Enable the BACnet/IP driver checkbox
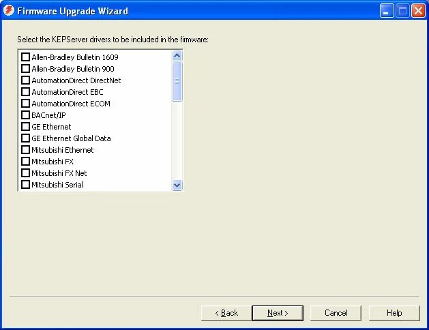Image resolution: width=429 pixels, height=330 pixels. 25,115
